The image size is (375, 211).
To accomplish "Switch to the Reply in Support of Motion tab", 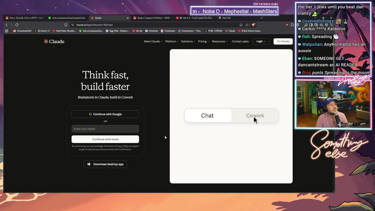I will point(152,18).
